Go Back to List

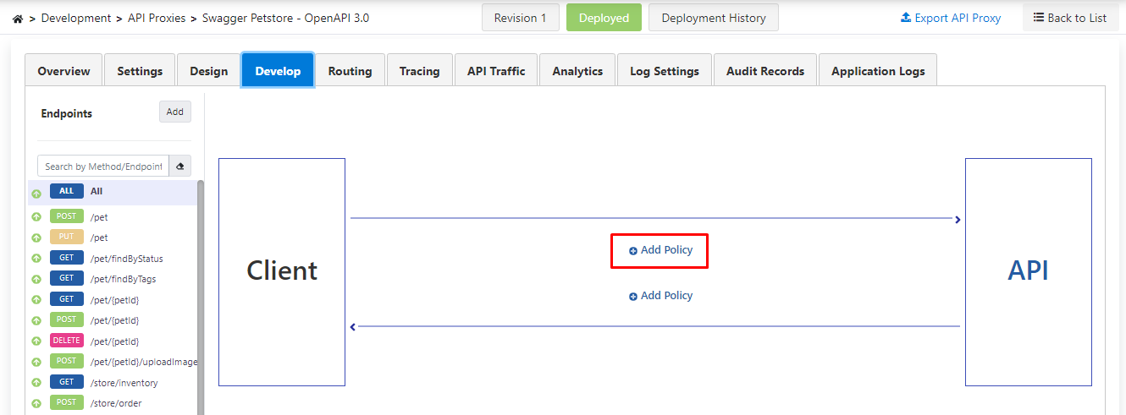(1069, 18)
